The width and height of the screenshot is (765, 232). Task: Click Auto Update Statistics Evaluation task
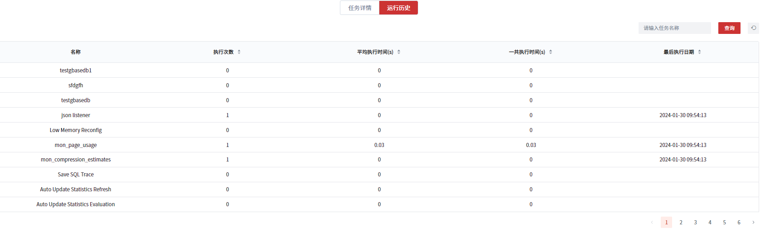pyautogui.click(x=76, y=204)
